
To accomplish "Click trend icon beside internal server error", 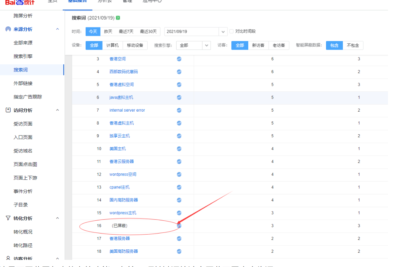I will pyautogui.click(x=179, y=110).
